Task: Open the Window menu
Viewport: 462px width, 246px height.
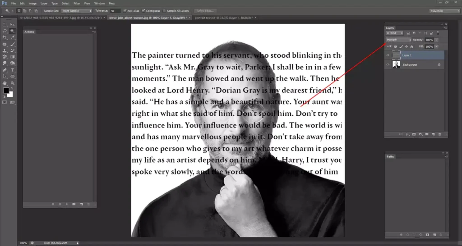Action: (100, 4)
